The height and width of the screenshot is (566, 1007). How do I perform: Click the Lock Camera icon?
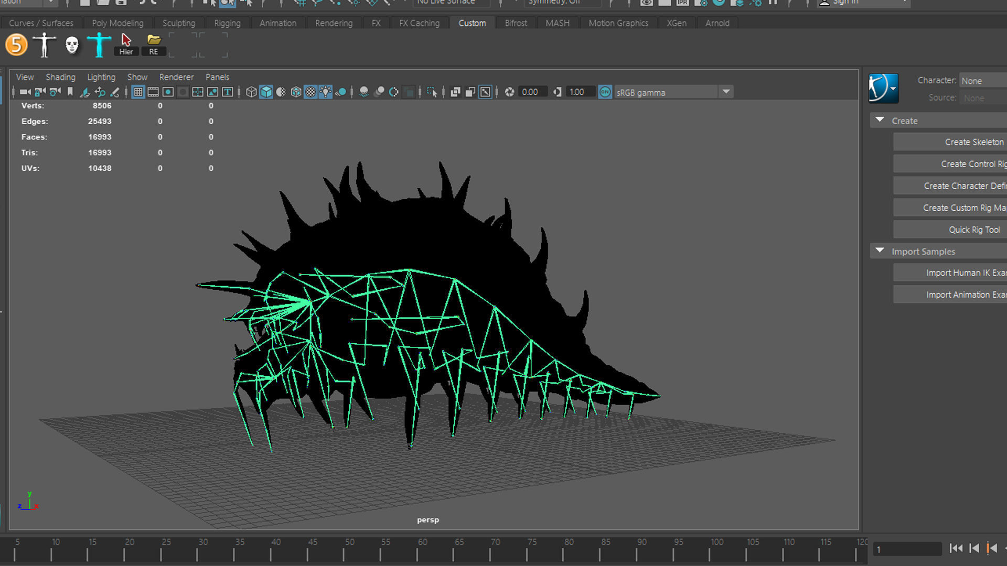(x=40, y=92)
